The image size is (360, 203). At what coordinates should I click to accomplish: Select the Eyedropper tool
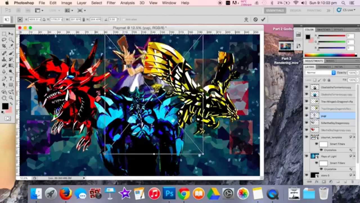[x=11, y=46]
